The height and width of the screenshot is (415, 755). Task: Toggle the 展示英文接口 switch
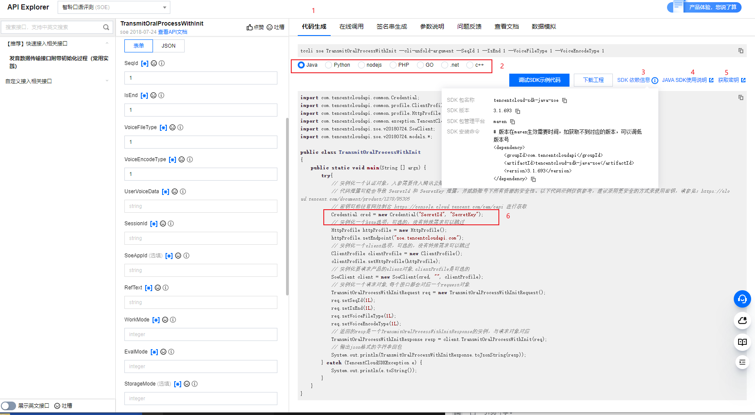(8, 406)
